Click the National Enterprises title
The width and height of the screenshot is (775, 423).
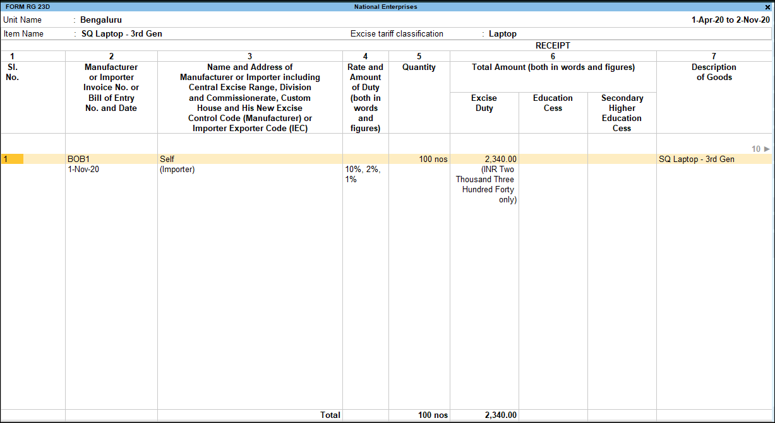pyautogui.click(x=386, y=7)
